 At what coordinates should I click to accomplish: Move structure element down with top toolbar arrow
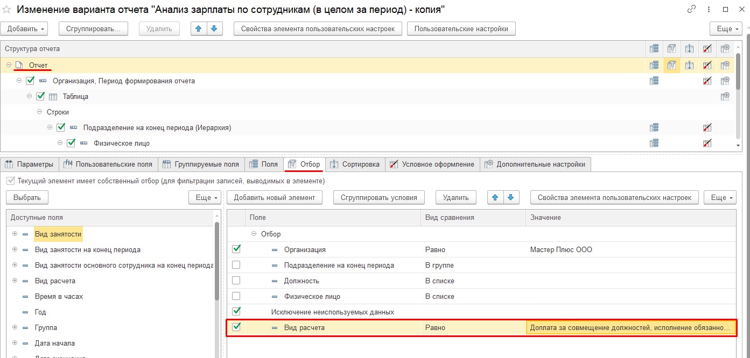(x=214, y=28)
